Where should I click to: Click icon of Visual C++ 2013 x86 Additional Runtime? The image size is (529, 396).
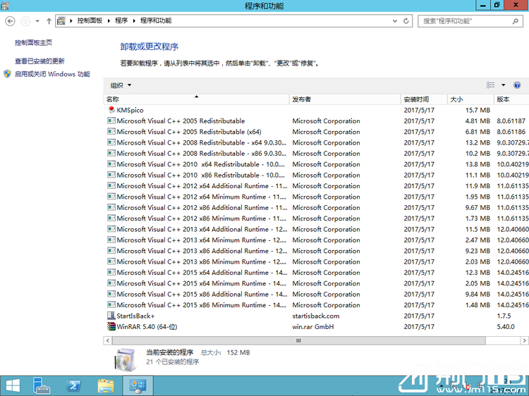(x=111, y=250)
